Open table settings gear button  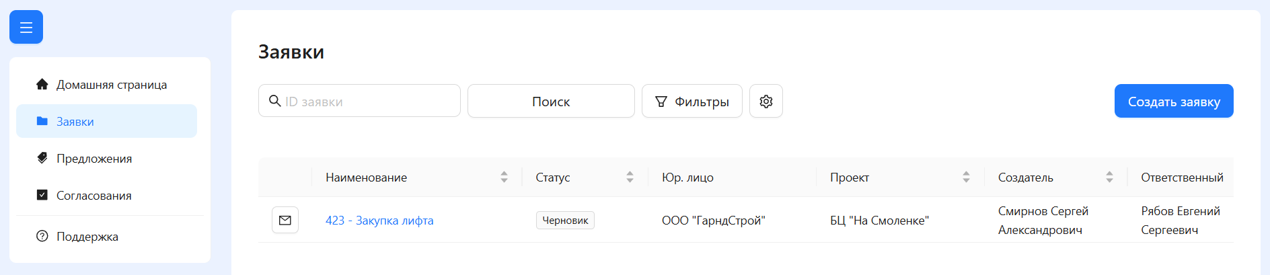(x=766, y=101)
